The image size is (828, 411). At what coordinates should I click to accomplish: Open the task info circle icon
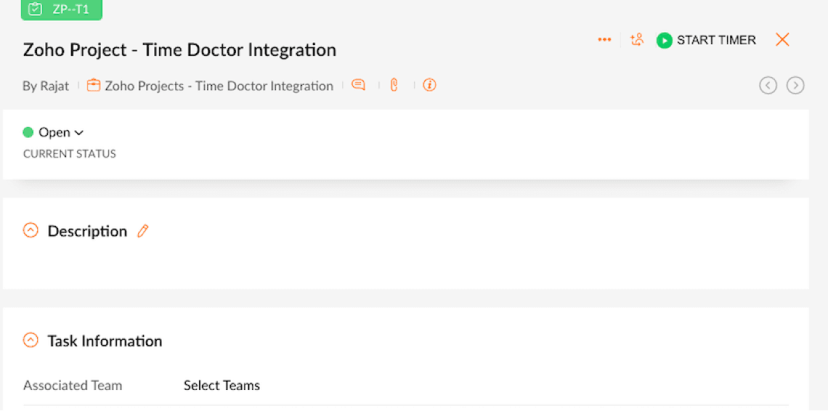point(429,85)
